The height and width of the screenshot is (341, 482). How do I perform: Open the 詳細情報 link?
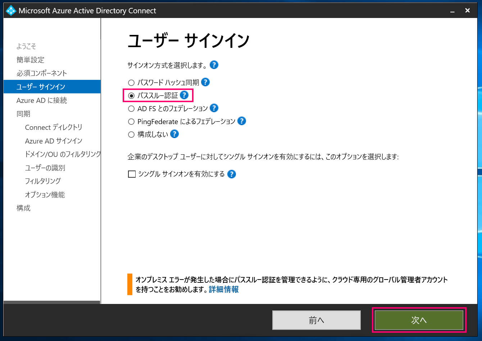click(x=224, y=289)
